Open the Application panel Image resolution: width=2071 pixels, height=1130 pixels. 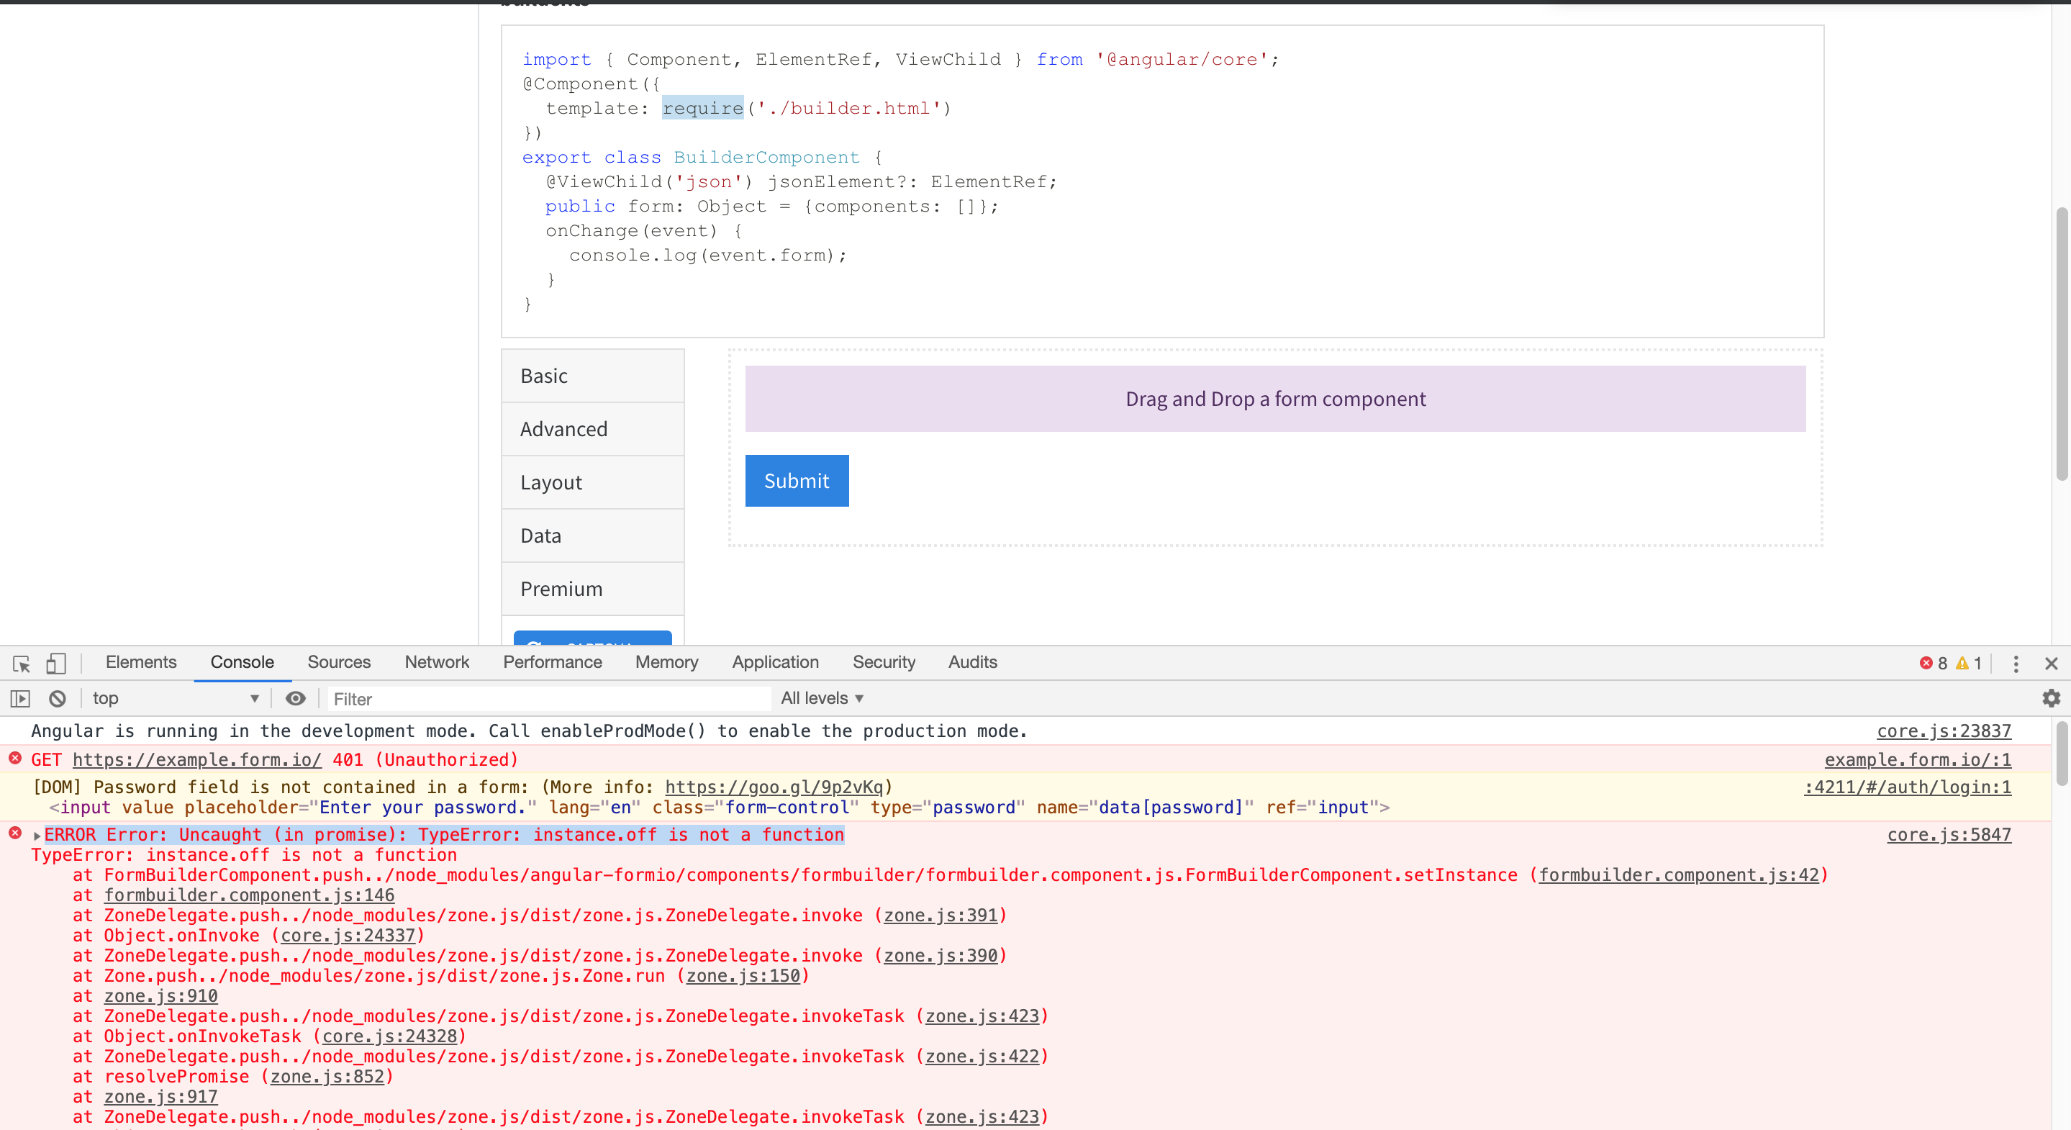(x=774, y=662)
